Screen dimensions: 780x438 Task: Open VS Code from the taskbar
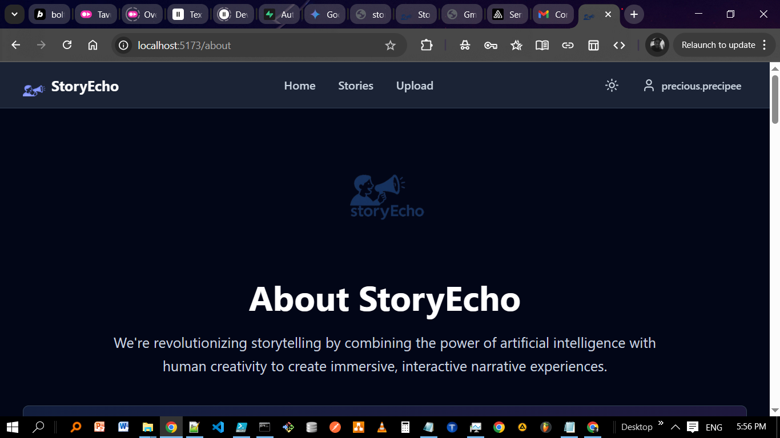218,427
